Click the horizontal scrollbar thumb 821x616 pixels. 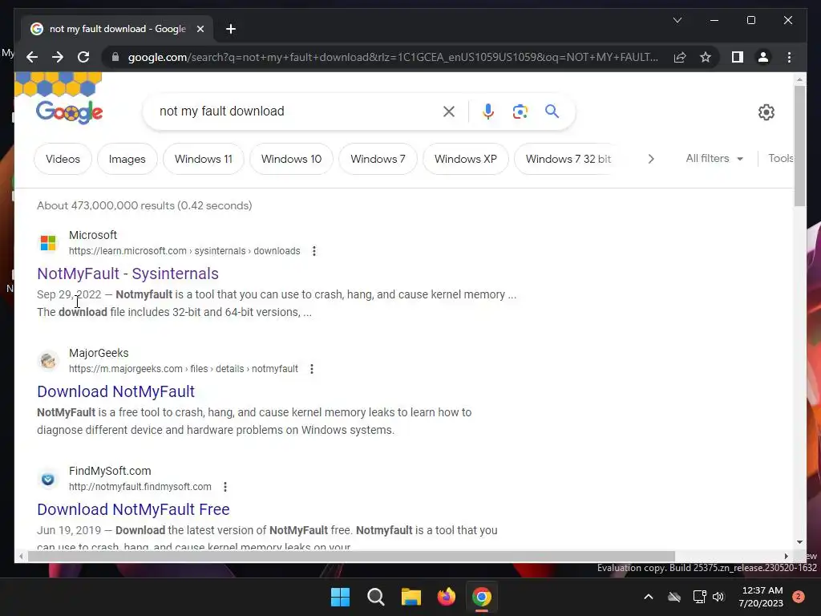[x=351, y=557]
